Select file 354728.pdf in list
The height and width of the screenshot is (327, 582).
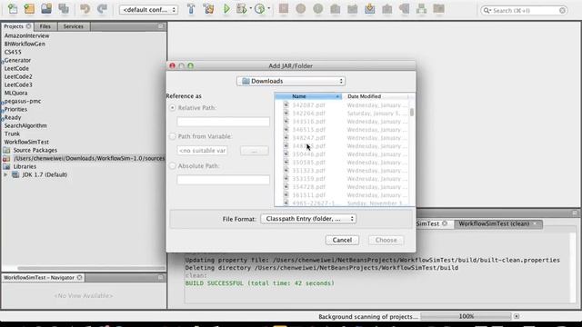pos(308,187)
